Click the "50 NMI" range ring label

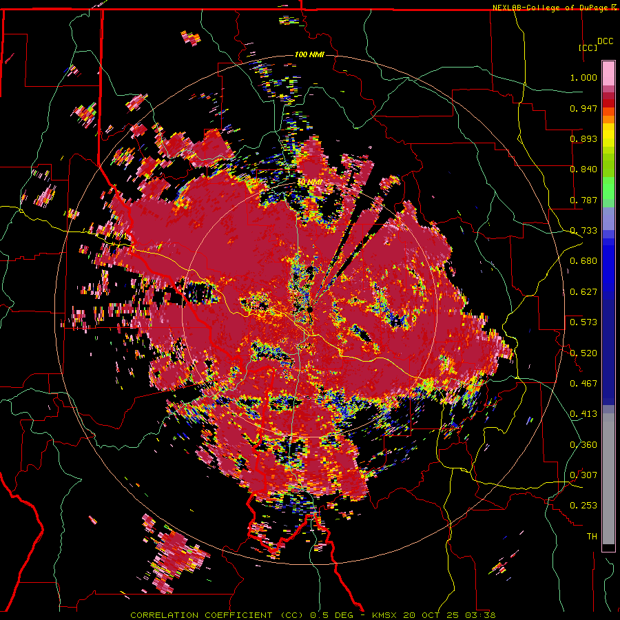pos(309,182)
